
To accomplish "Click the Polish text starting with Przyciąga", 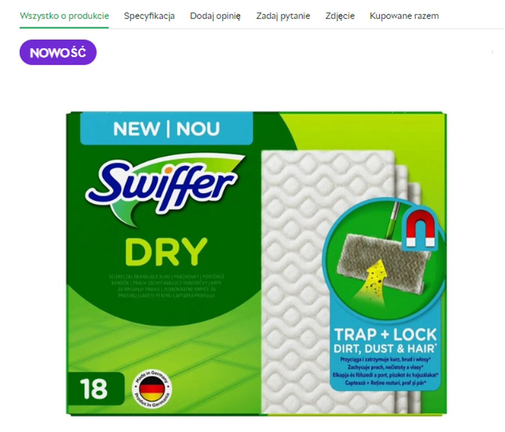I will pyautogui.click(x=385, y=359).
